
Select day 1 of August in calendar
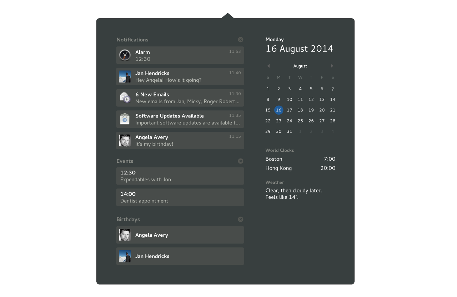click(268, 89)
